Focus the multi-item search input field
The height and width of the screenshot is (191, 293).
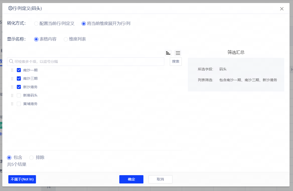pos(88,62)
